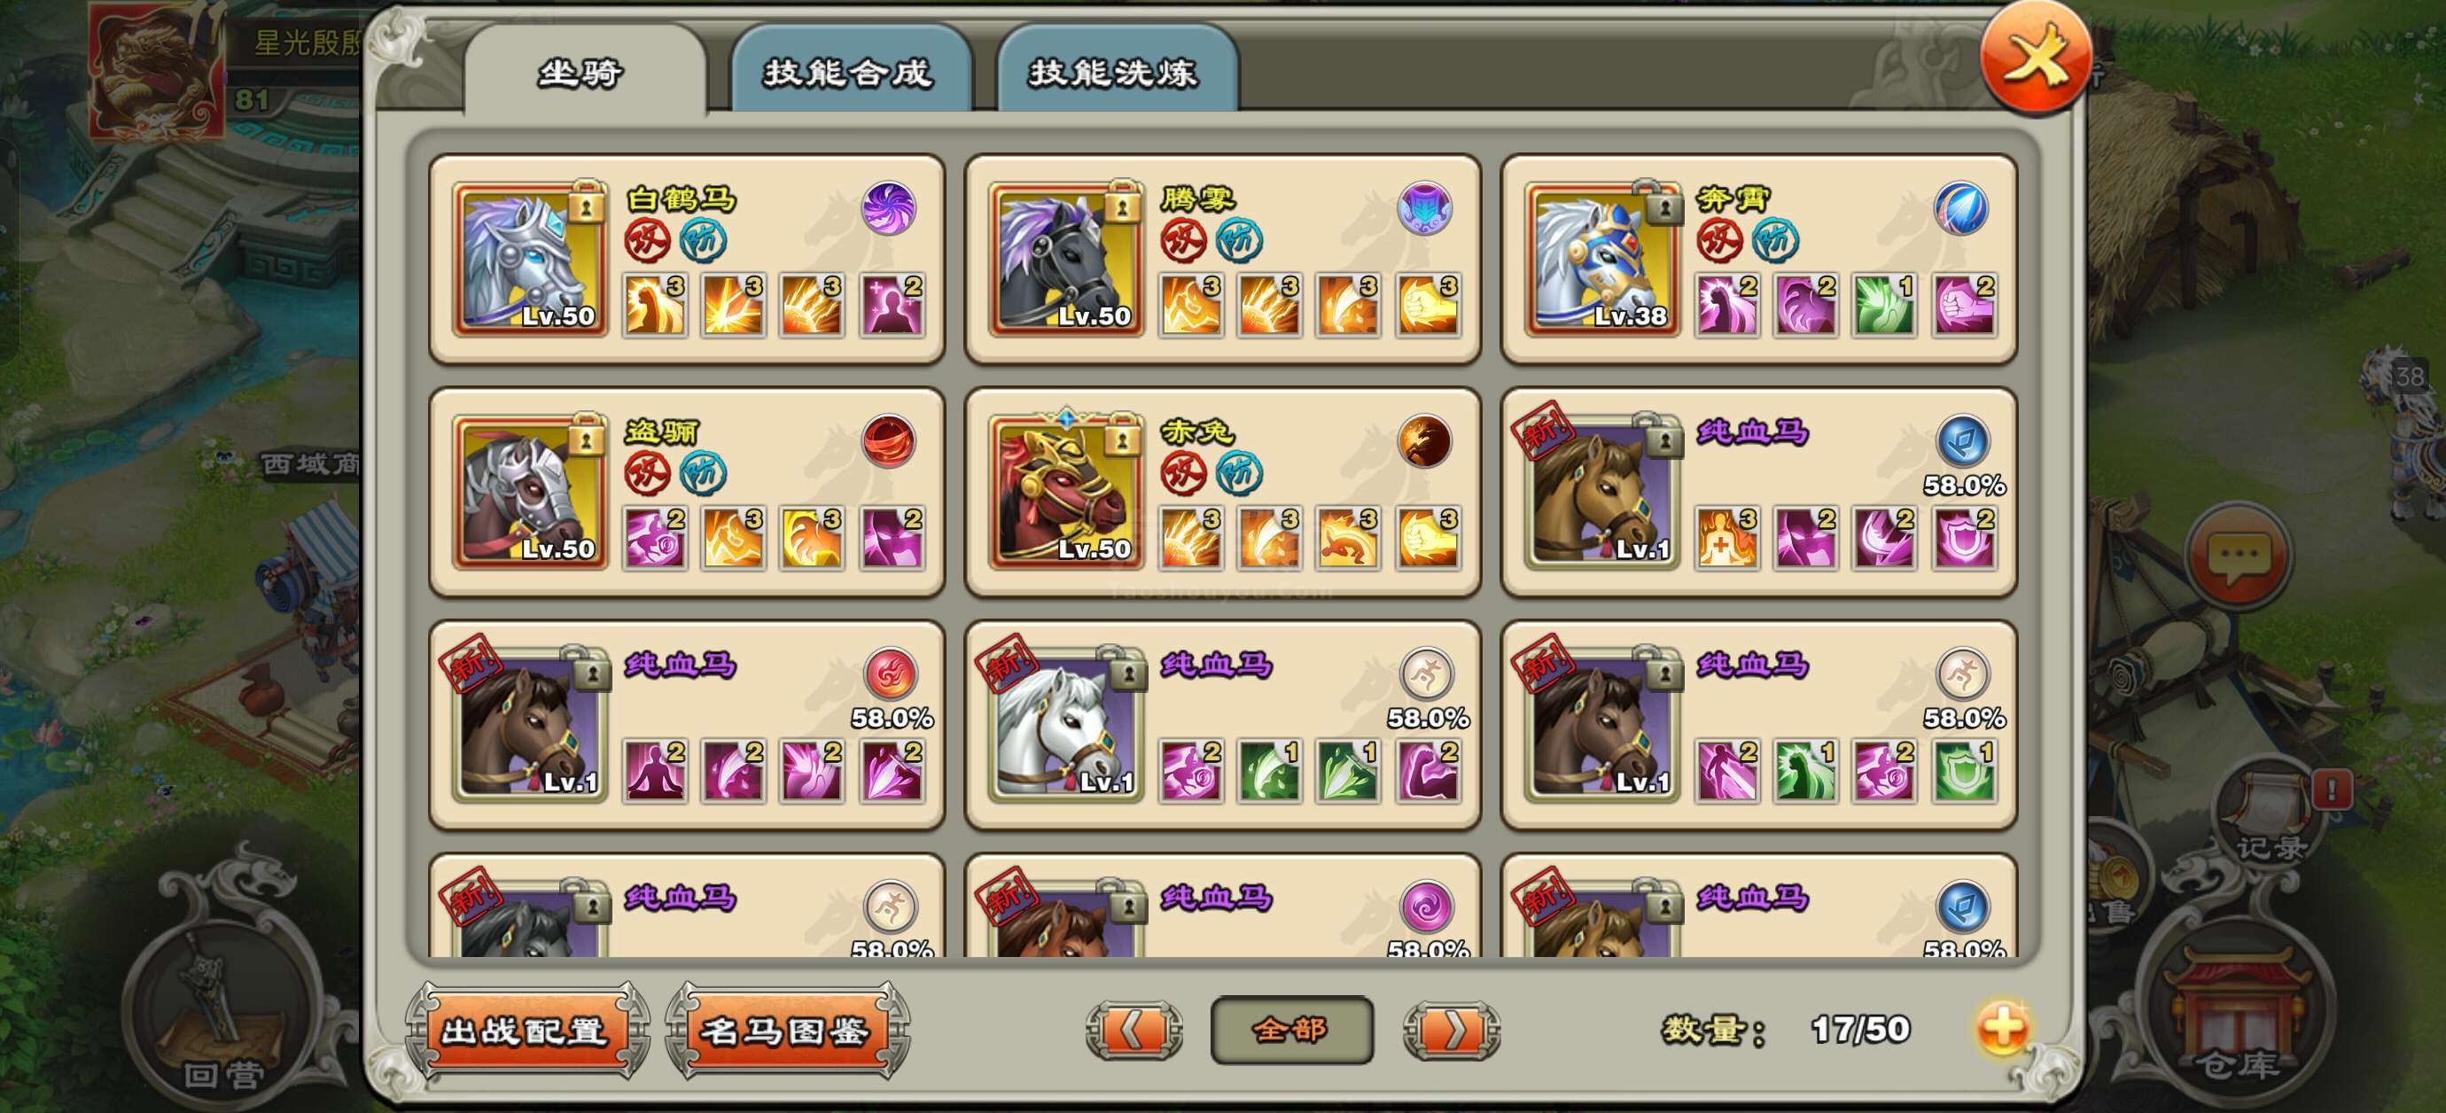Image resolution: width=2446 pixels, height=1113 pixels.
Task: Toggle the lock on 奔霄 portrait
Action: (1663, 202)
